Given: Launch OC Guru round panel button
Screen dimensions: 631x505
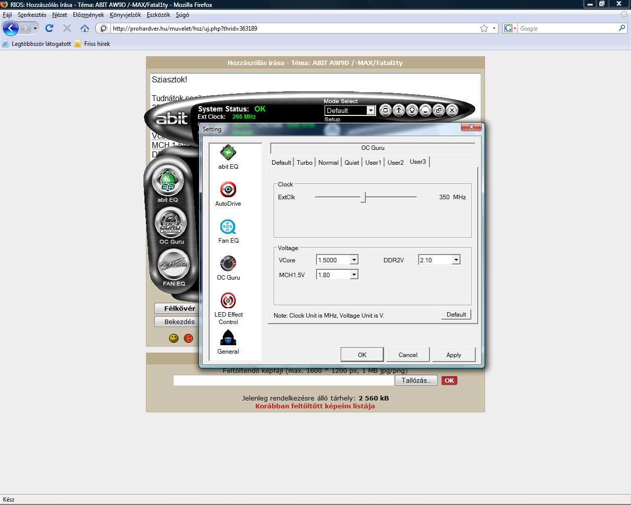Looking at the screenshot, I should (x=171, y=223).
